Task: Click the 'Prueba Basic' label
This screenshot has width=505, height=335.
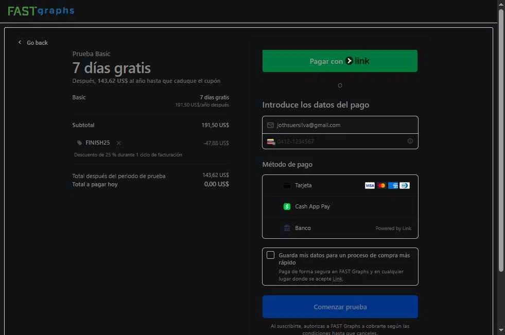Action: 91,54
